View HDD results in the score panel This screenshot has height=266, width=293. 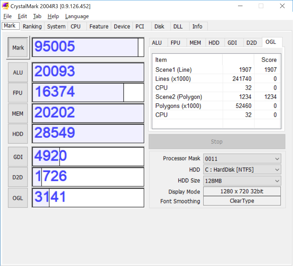214,42
